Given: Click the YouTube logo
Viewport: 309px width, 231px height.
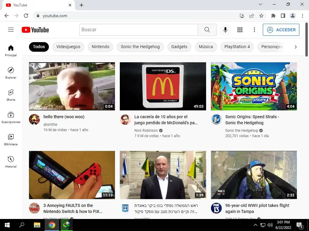Looking at the screenshot, I should 35,30.
